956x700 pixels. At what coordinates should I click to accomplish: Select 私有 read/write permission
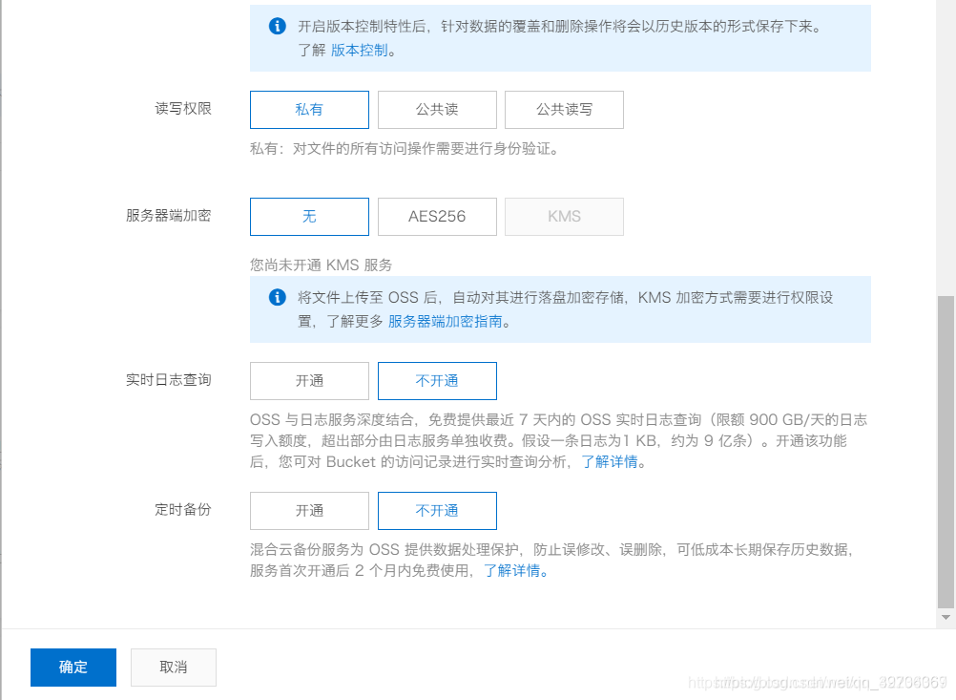click(309, 109)
